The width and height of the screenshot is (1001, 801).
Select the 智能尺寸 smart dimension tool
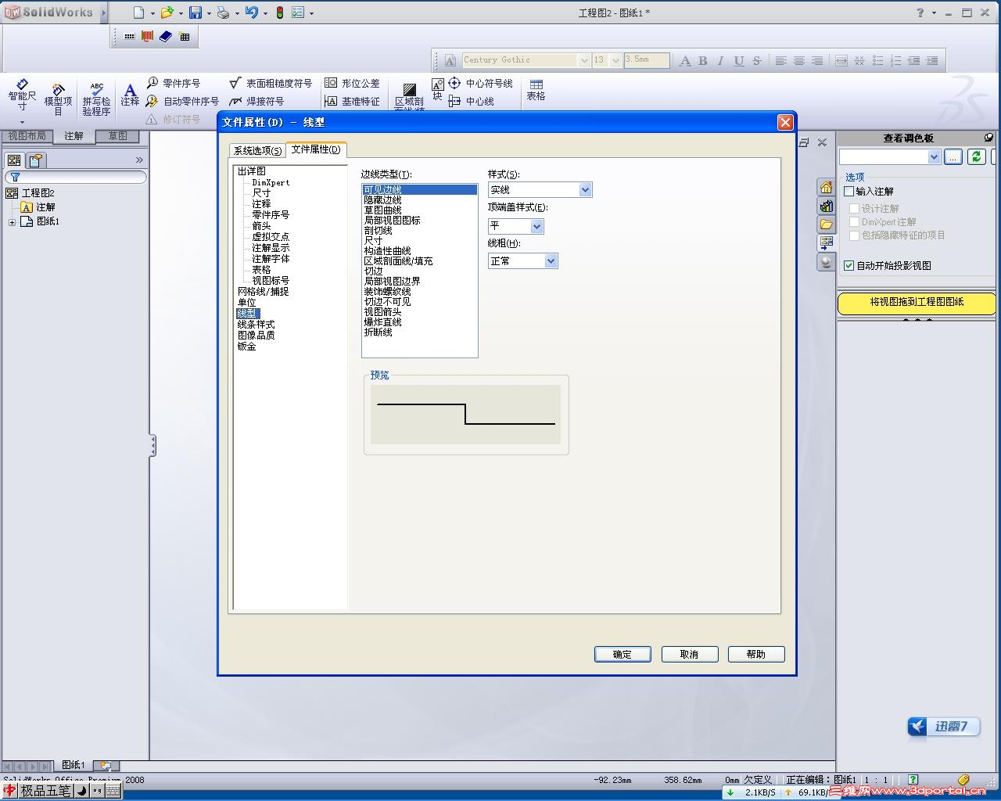(x=22, y=95)
